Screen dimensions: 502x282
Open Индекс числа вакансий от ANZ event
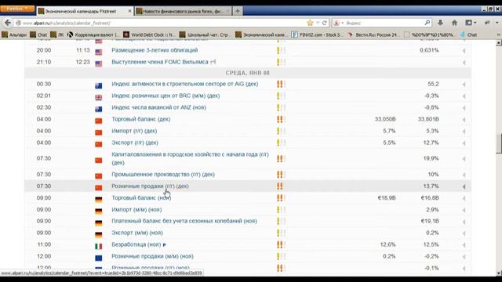coord(158,107)
